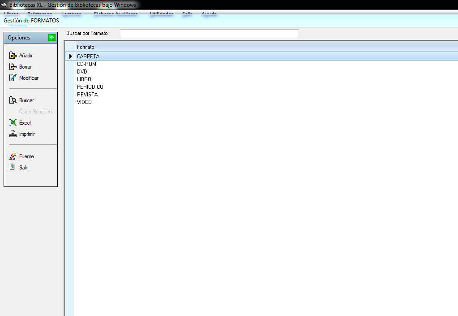Click the Buscar magnifier icon

click(x=13, y=100)
